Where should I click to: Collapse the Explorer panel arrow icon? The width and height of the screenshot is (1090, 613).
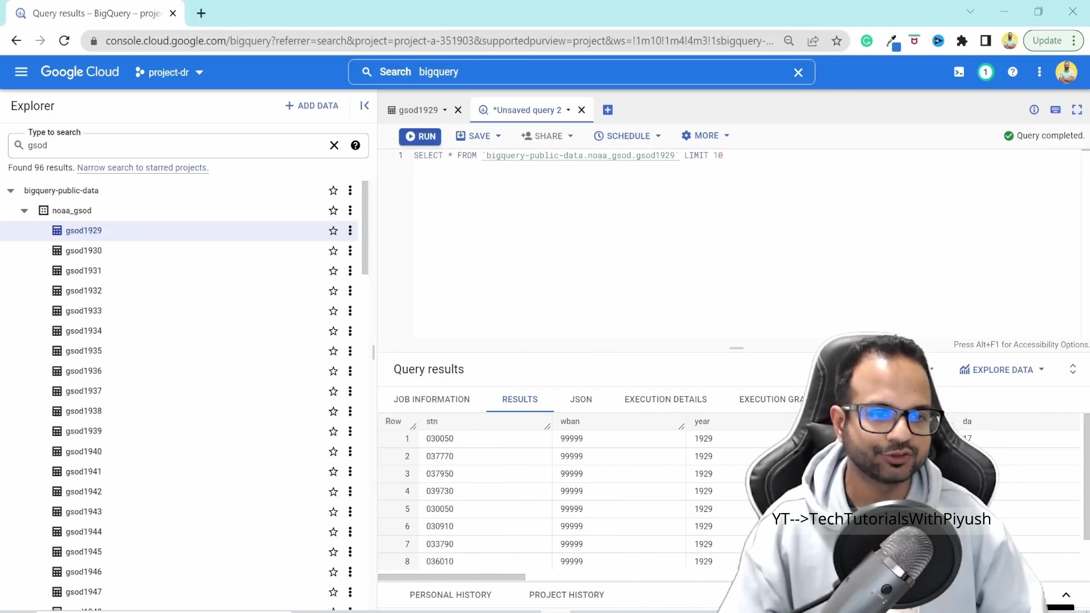364,106
